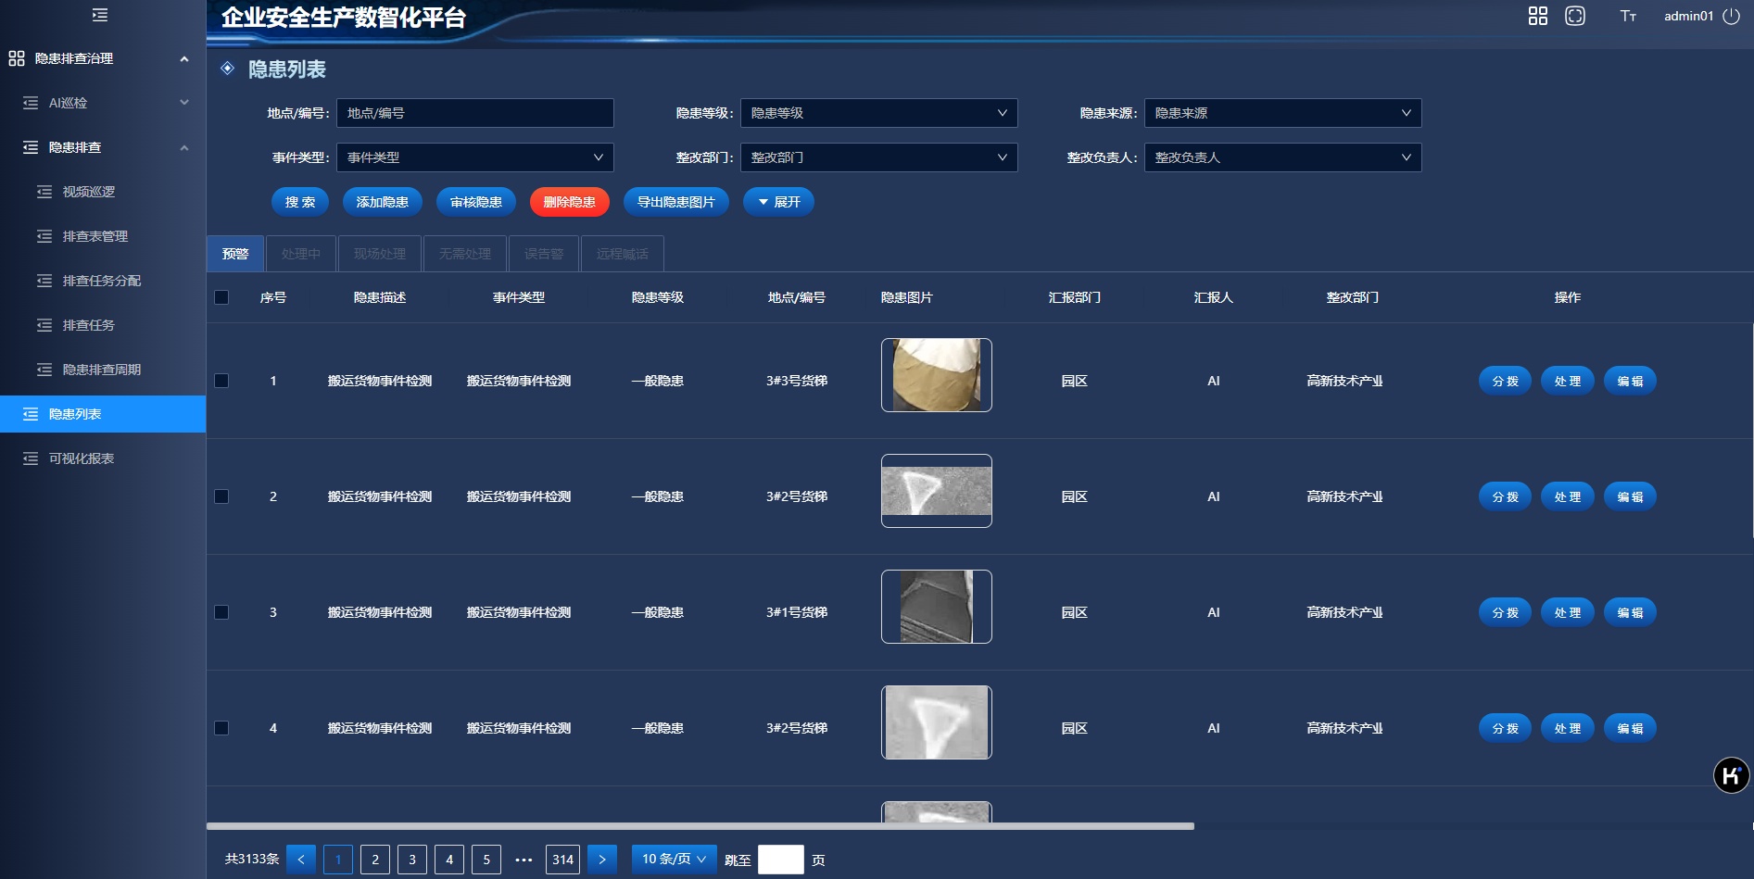Click the red 删除隐患 button
Screen dimensions: 1754x879
pyautogui.click(x=569, y=202)
